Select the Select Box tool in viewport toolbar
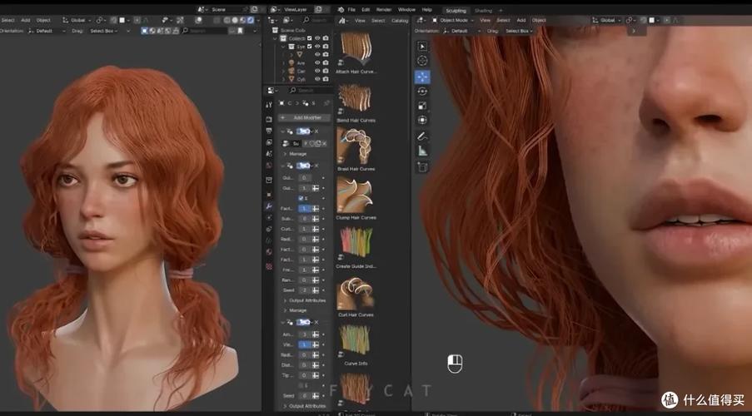 [422, 47]
